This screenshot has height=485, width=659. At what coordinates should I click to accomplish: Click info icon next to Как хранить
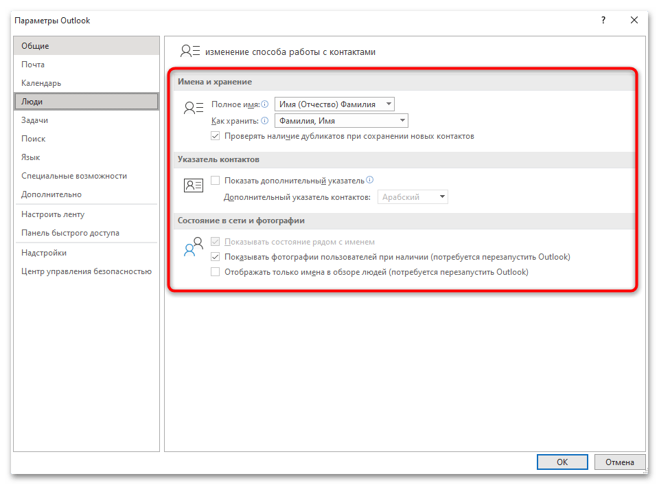coord(264,121)
